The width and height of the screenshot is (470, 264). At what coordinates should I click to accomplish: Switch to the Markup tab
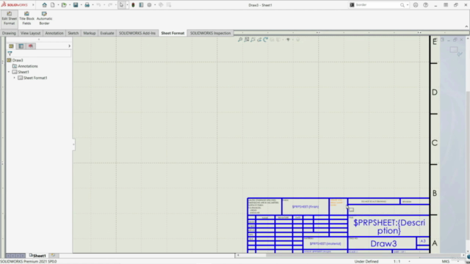pos(90,33)
